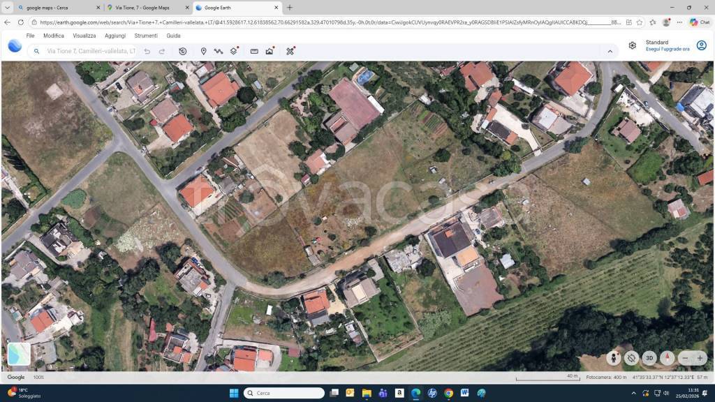The height and width of the screenshot is (402, 715).
Task: Toggle the 3D view button
Action: pos(649,358)
